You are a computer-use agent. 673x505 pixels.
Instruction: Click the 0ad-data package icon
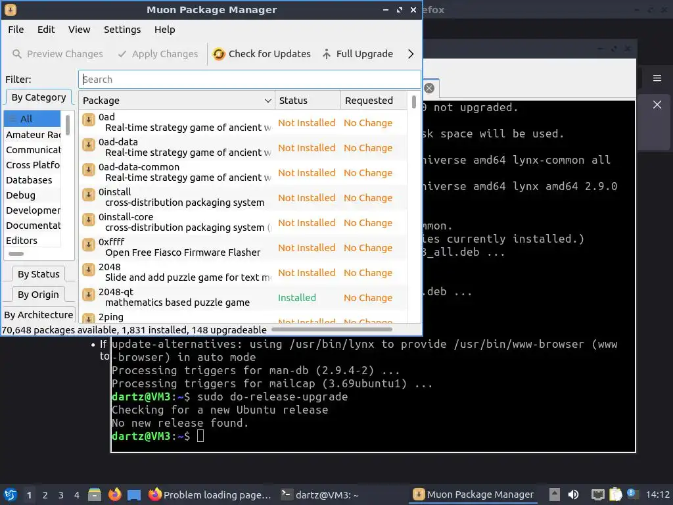89,145
